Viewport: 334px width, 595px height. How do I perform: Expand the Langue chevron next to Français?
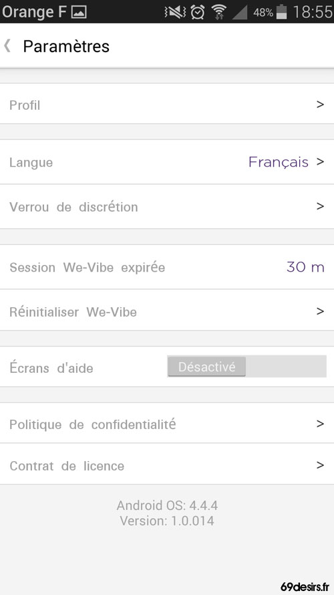pyautogui.click(x=321, y=162)
